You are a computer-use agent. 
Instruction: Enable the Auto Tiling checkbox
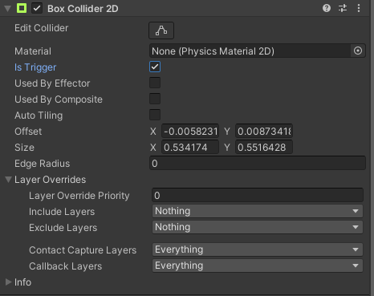(155, 115)
